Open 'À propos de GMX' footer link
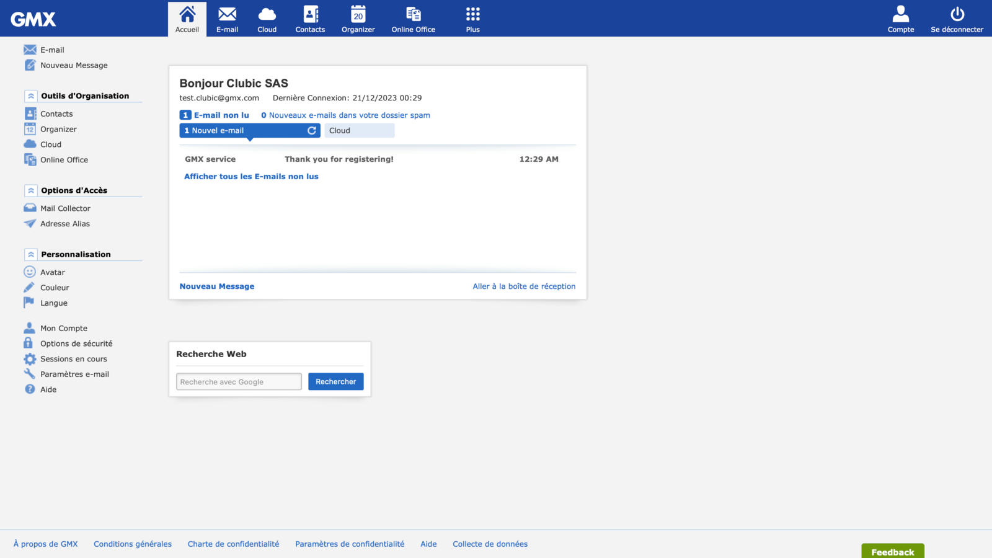 click(46, 544)
